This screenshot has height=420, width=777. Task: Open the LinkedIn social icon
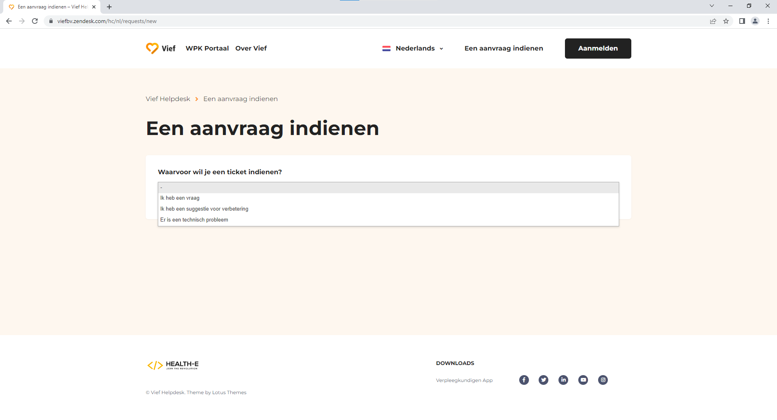click(563, 380)
